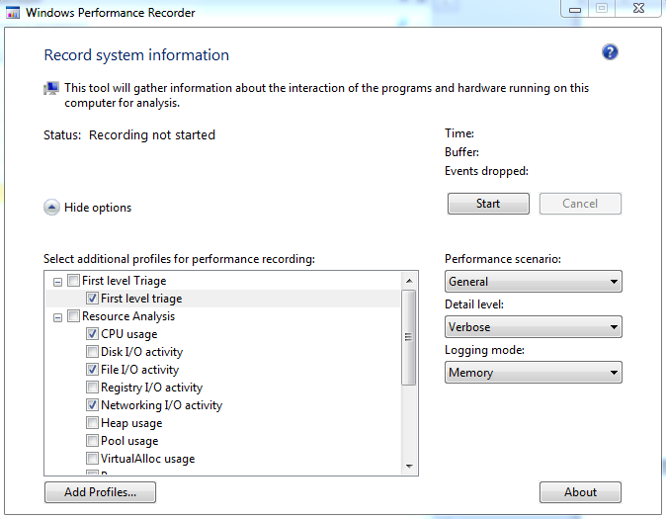Open help via the blue question mark icon
The width and height of the screenshot is (666, 519).
tap(610, 52)
